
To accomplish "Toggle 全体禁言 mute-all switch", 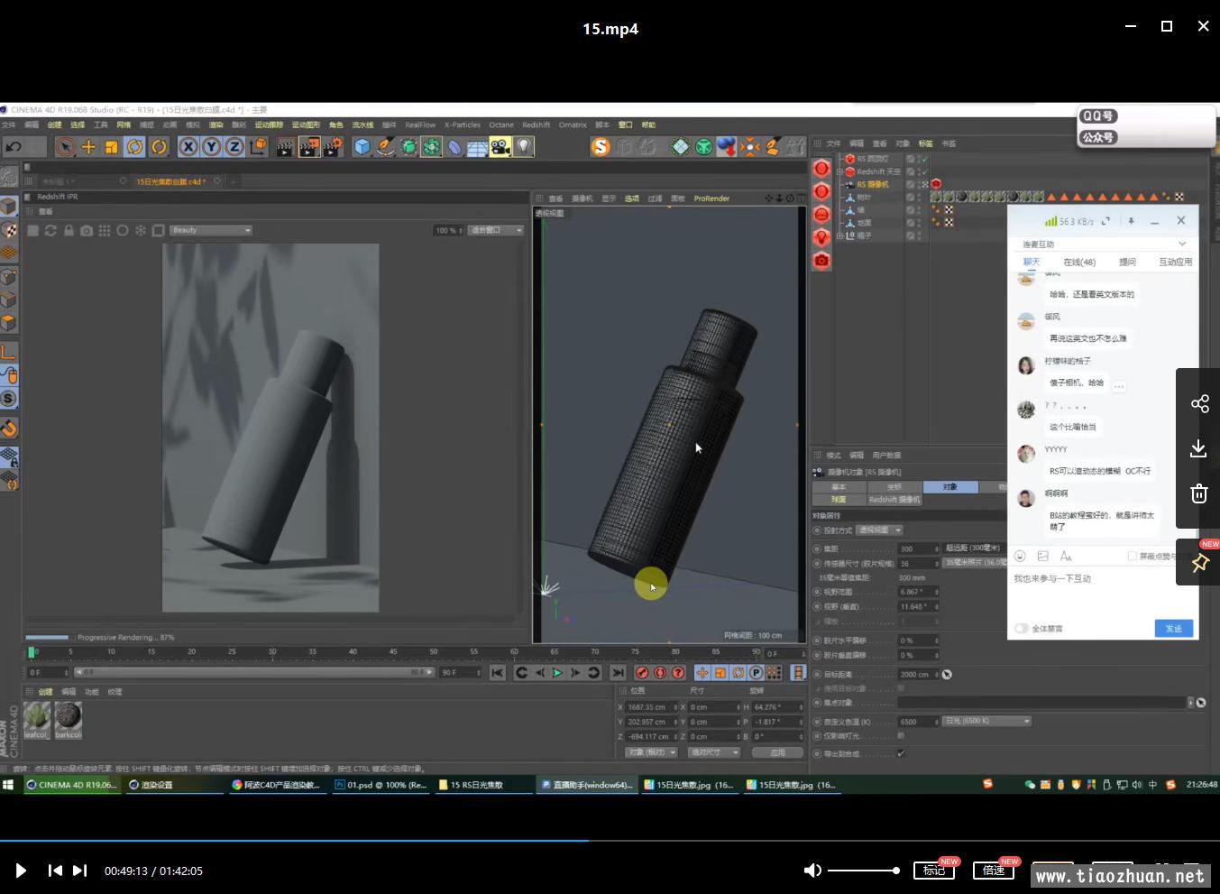I will [x=1022, y=628].
